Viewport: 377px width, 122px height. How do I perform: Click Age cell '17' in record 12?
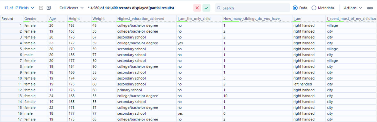coord(57,90)
